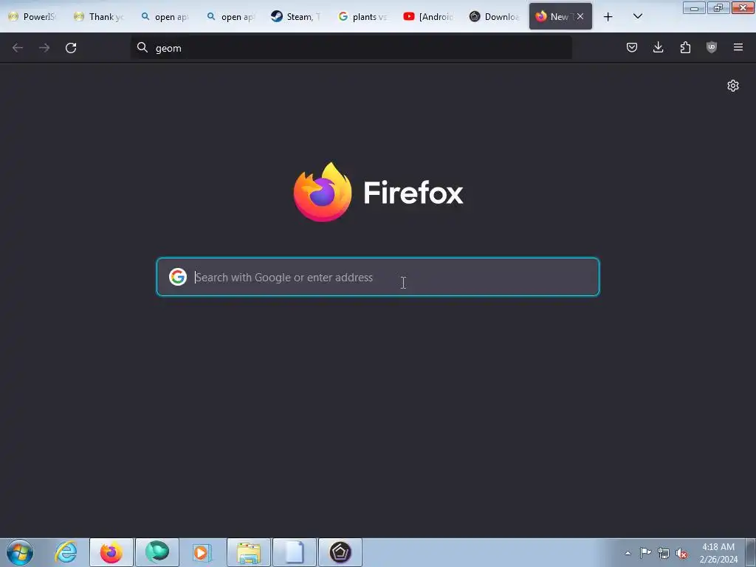This screenshot has height=567, width=756.
Task: Close the New Tab tab
Action: (580, 16)
